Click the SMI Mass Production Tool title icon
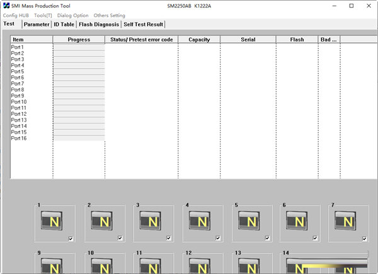This screenshot has height=274, width=378. (x=6, y=6)
